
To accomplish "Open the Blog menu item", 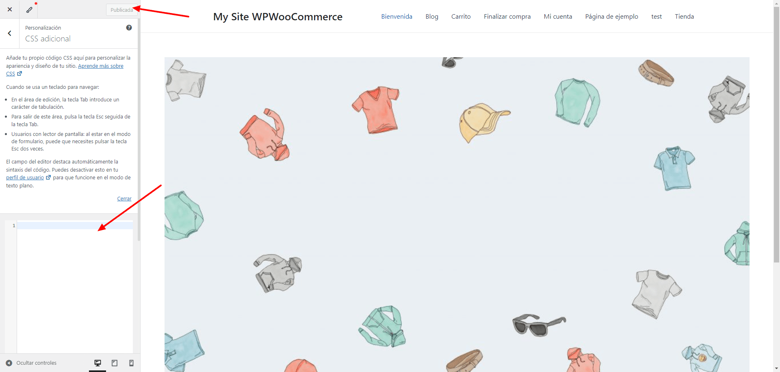I will pos(432,17).
